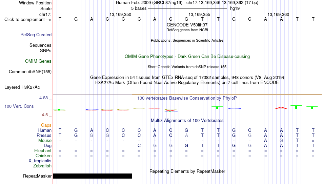Click 'Publications: Sequences in Scientific Articles' title
Screen dimensions: 322x184
click(187, 40)
